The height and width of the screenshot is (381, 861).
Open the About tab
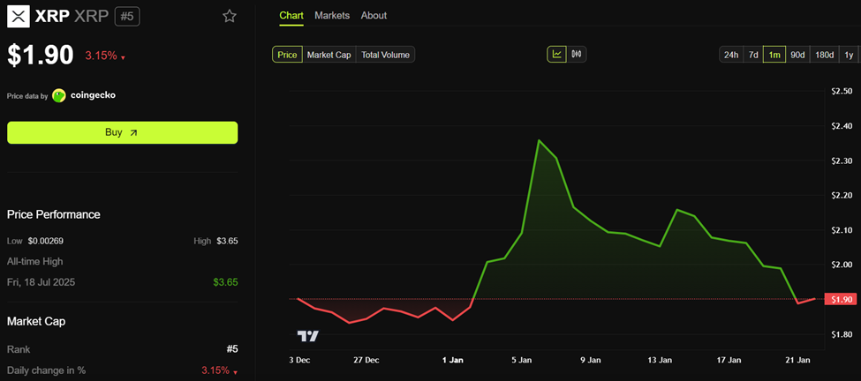point(374,16)
